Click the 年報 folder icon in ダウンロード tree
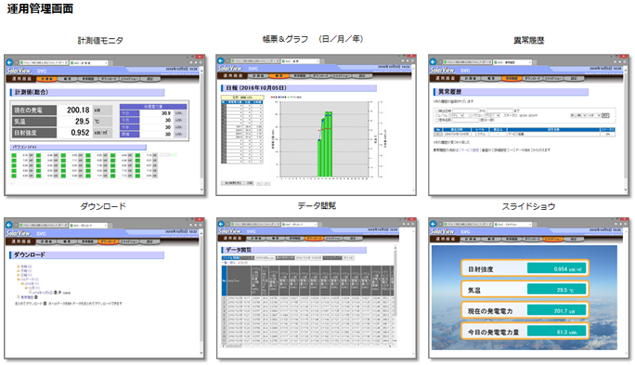The image size is (635, 365). click(19, 267)
